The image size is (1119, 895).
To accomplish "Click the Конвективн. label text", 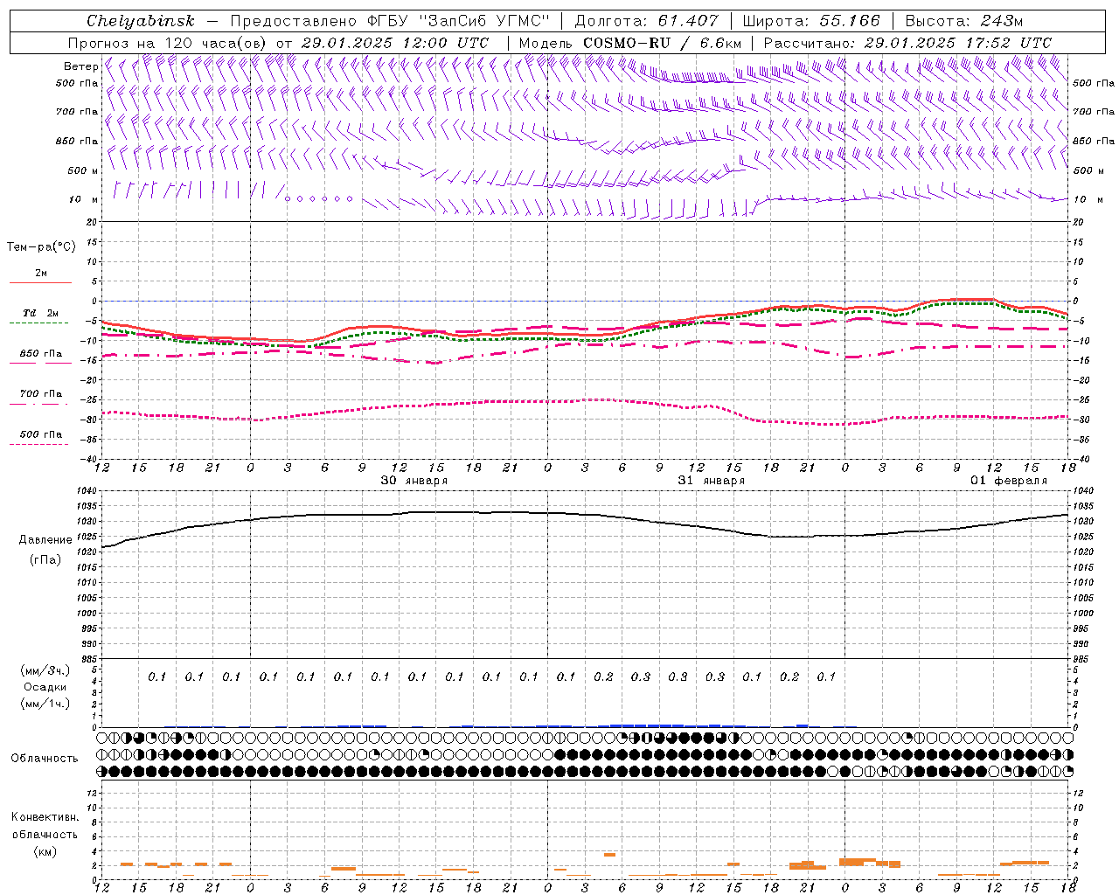I will pyautogui.click(x=45, y=817).
